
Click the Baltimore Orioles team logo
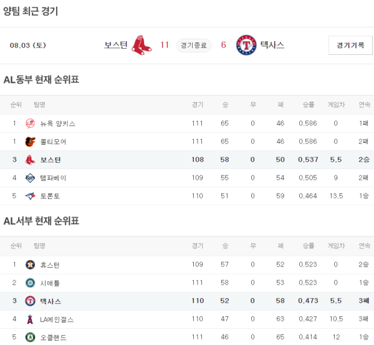(30, 142)
